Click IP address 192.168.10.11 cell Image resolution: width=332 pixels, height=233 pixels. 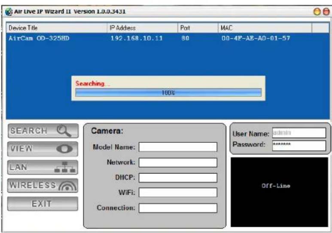[137, 38]
